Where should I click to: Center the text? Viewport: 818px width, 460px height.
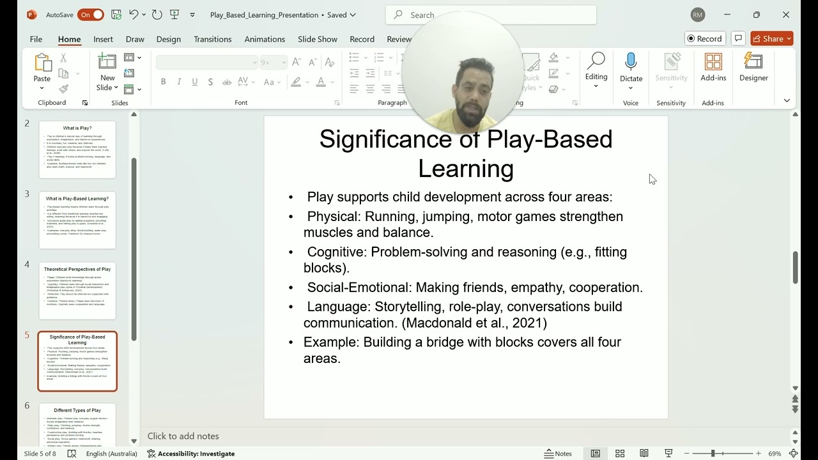click(371, 89)
